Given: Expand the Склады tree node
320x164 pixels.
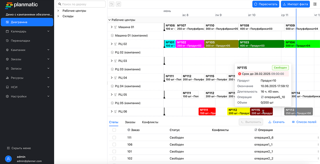Looking at the screenshot, I should coord(58,16).
